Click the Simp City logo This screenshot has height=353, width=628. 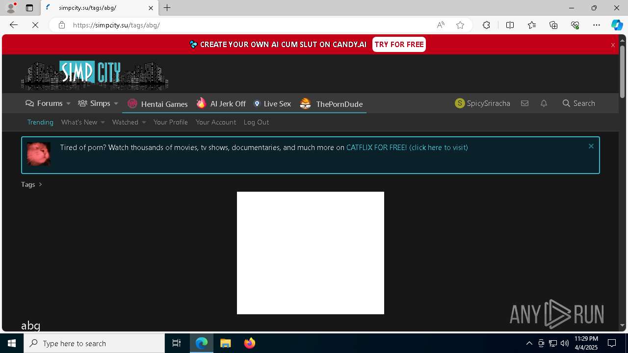coord(95,76)
